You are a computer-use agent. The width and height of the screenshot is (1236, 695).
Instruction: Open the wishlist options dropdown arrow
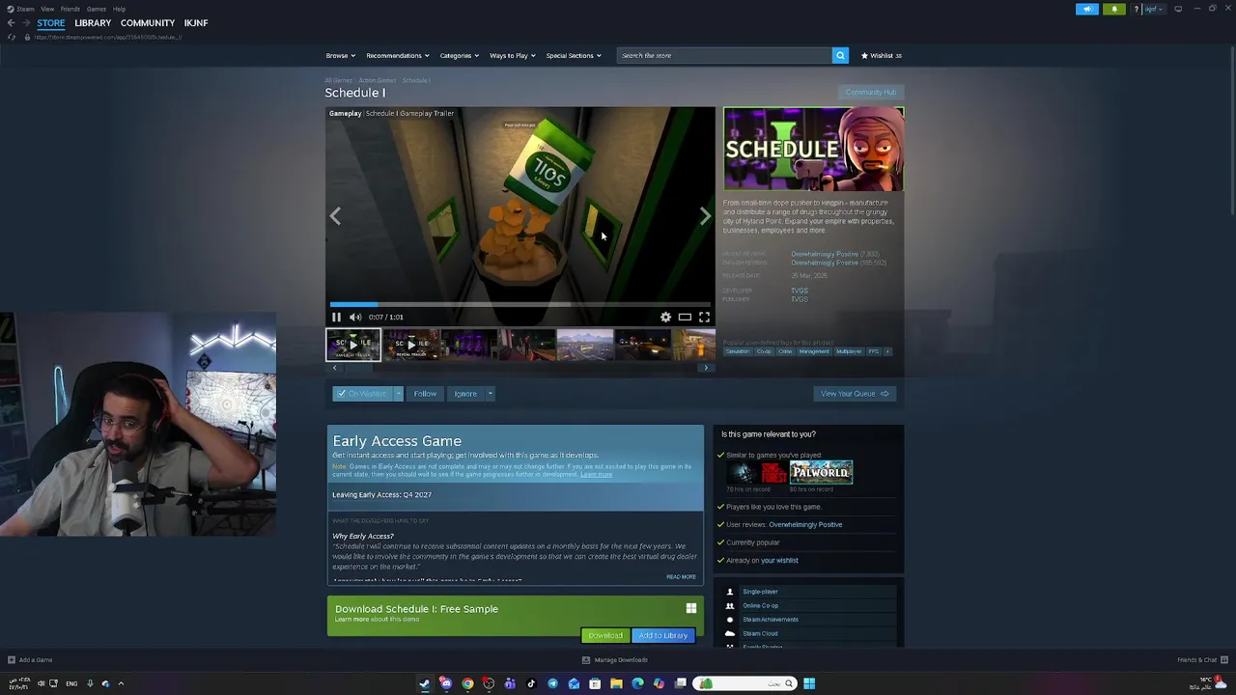397,394
